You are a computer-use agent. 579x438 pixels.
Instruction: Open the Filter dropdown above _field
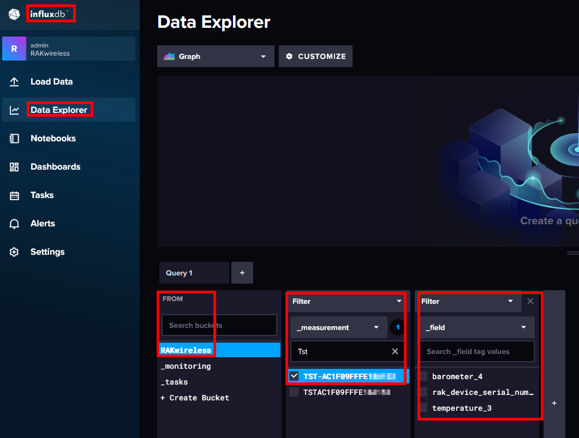[468, 301]
